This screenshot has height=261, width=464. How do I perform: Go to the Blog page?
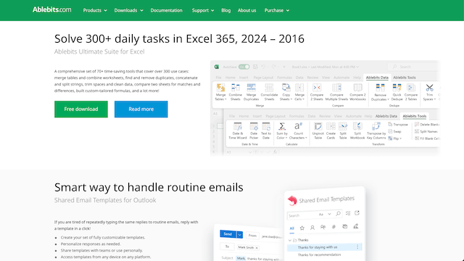[225, 10]
